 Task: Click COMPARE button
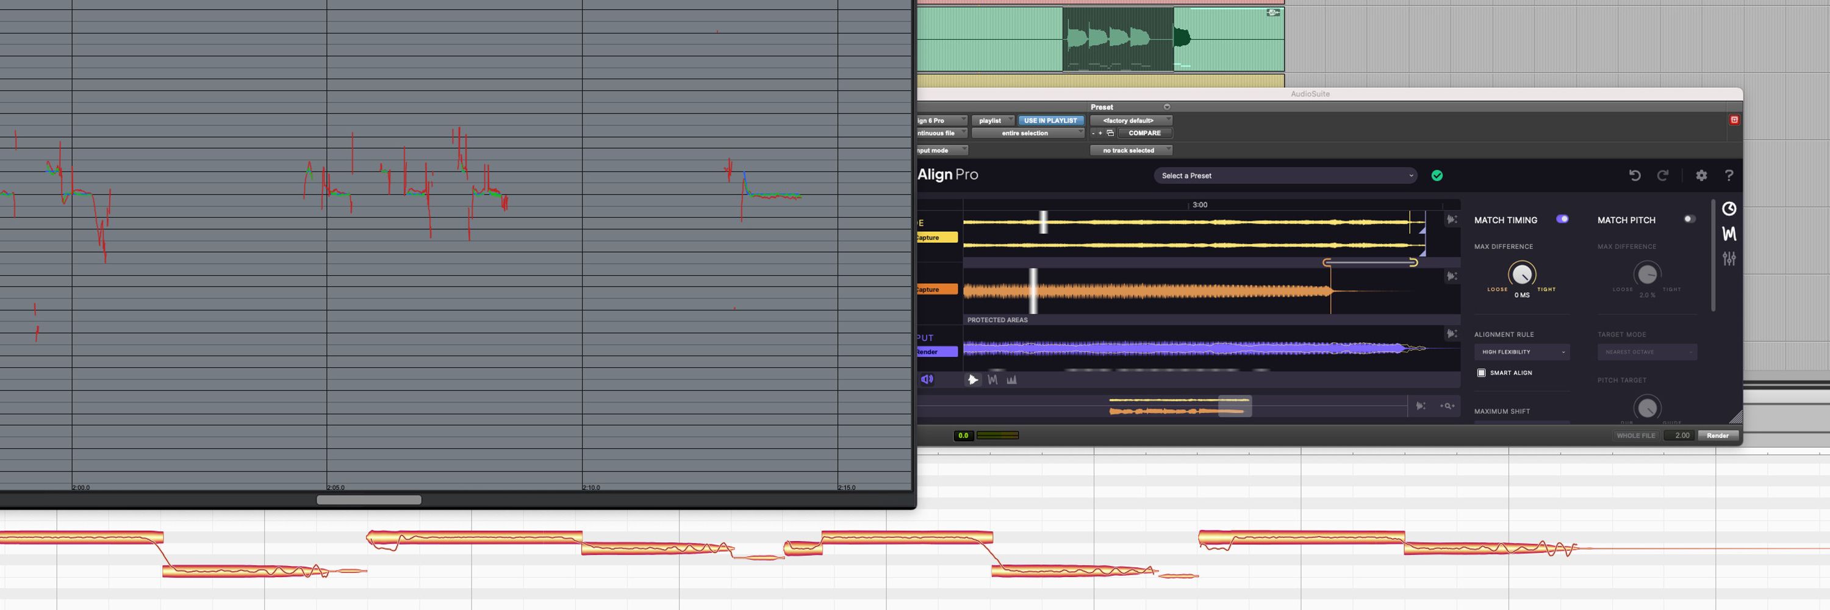click(x=1144, y=133)
